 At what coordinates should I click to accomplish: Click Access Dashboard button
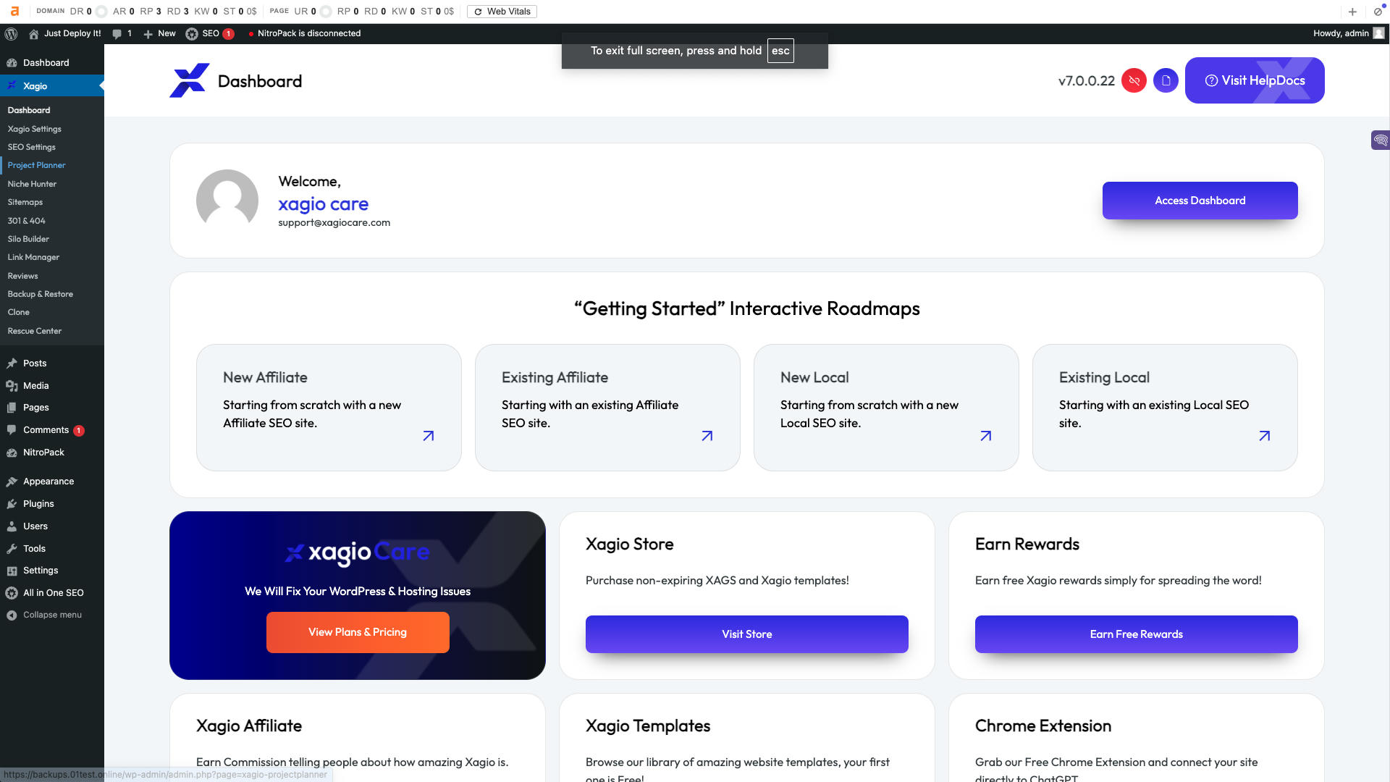1200,201
